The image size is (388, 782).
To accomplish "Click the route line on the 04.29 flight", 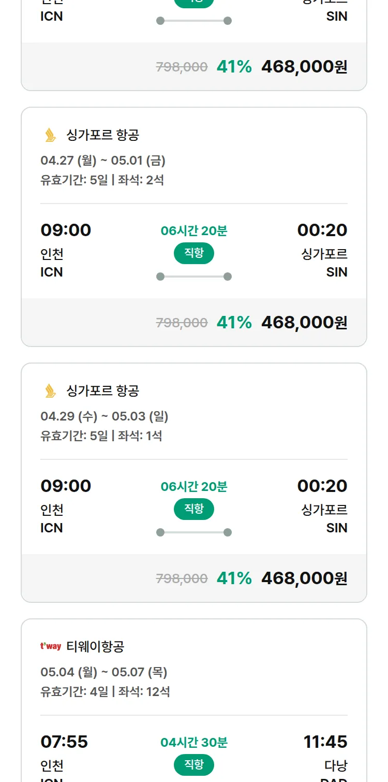I will 193,532.
